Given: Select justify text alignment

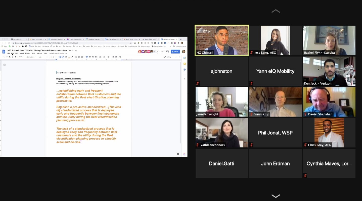Looking at the screenshot, I should coord(96,57).
